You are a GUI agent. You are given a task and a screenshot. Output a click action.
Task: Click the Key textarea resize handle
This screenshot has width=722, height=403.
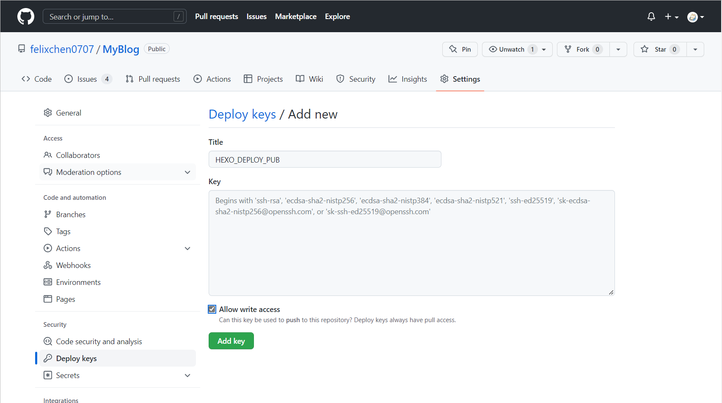pyautogui.click(x=611, y=292)
